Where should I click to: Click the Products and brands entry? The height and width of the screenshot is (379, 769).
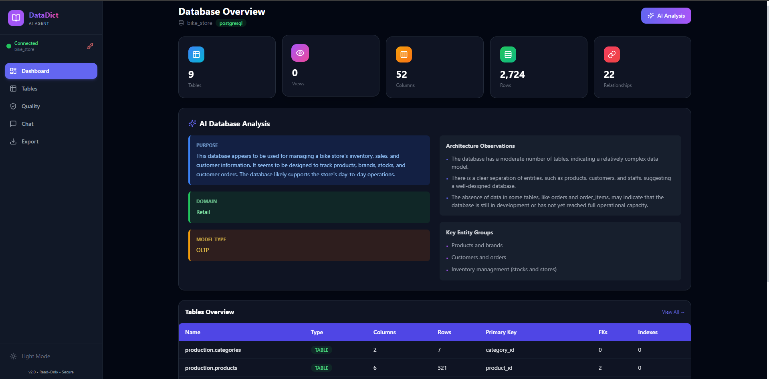[477, 245]
